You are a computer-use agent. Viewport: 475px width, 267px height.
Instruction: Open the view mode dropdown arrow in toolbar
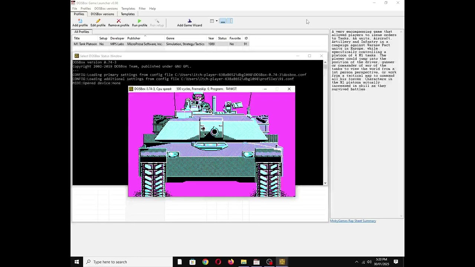click(x=217, y=21)
